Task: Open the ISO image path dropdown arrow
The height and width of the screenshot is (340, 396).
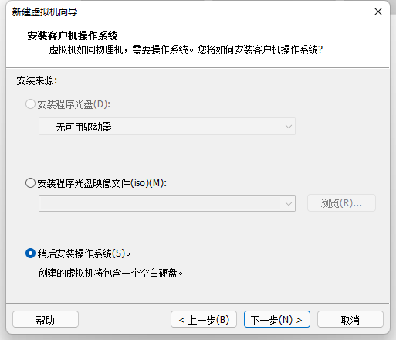Action: click(289, 204)
